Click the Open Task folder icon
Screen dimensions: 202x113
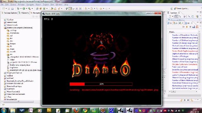55,8
